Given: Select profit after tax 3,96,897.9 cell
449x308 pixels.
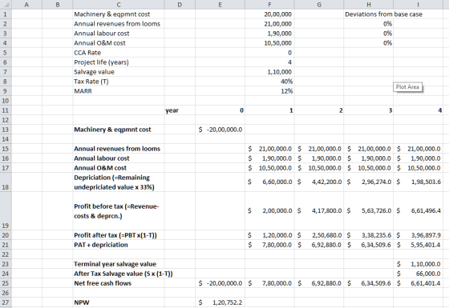Looking at the screenshot, I should click(418, 235).
